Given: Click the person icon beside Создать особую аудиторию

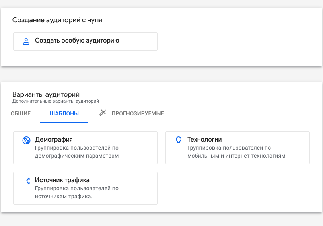Looking at the screenshot, I should click(26, 41).
